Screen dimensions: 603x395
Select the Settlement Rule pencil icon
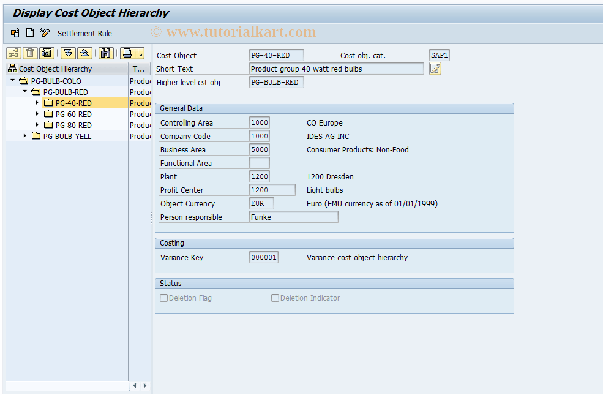tap(43, 32)
